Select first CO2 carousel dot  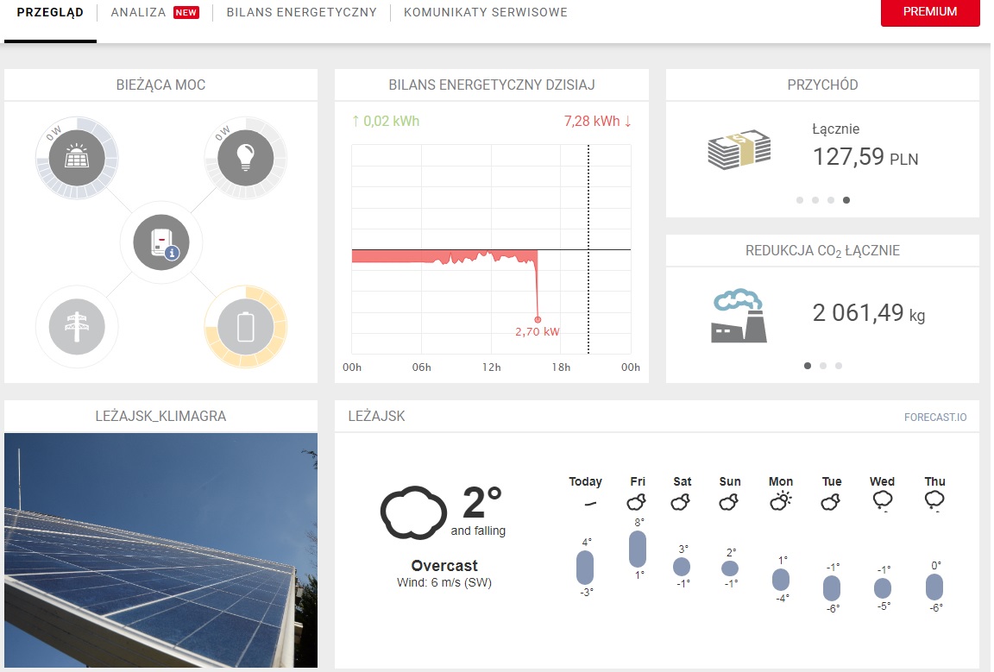click(808, 366)
